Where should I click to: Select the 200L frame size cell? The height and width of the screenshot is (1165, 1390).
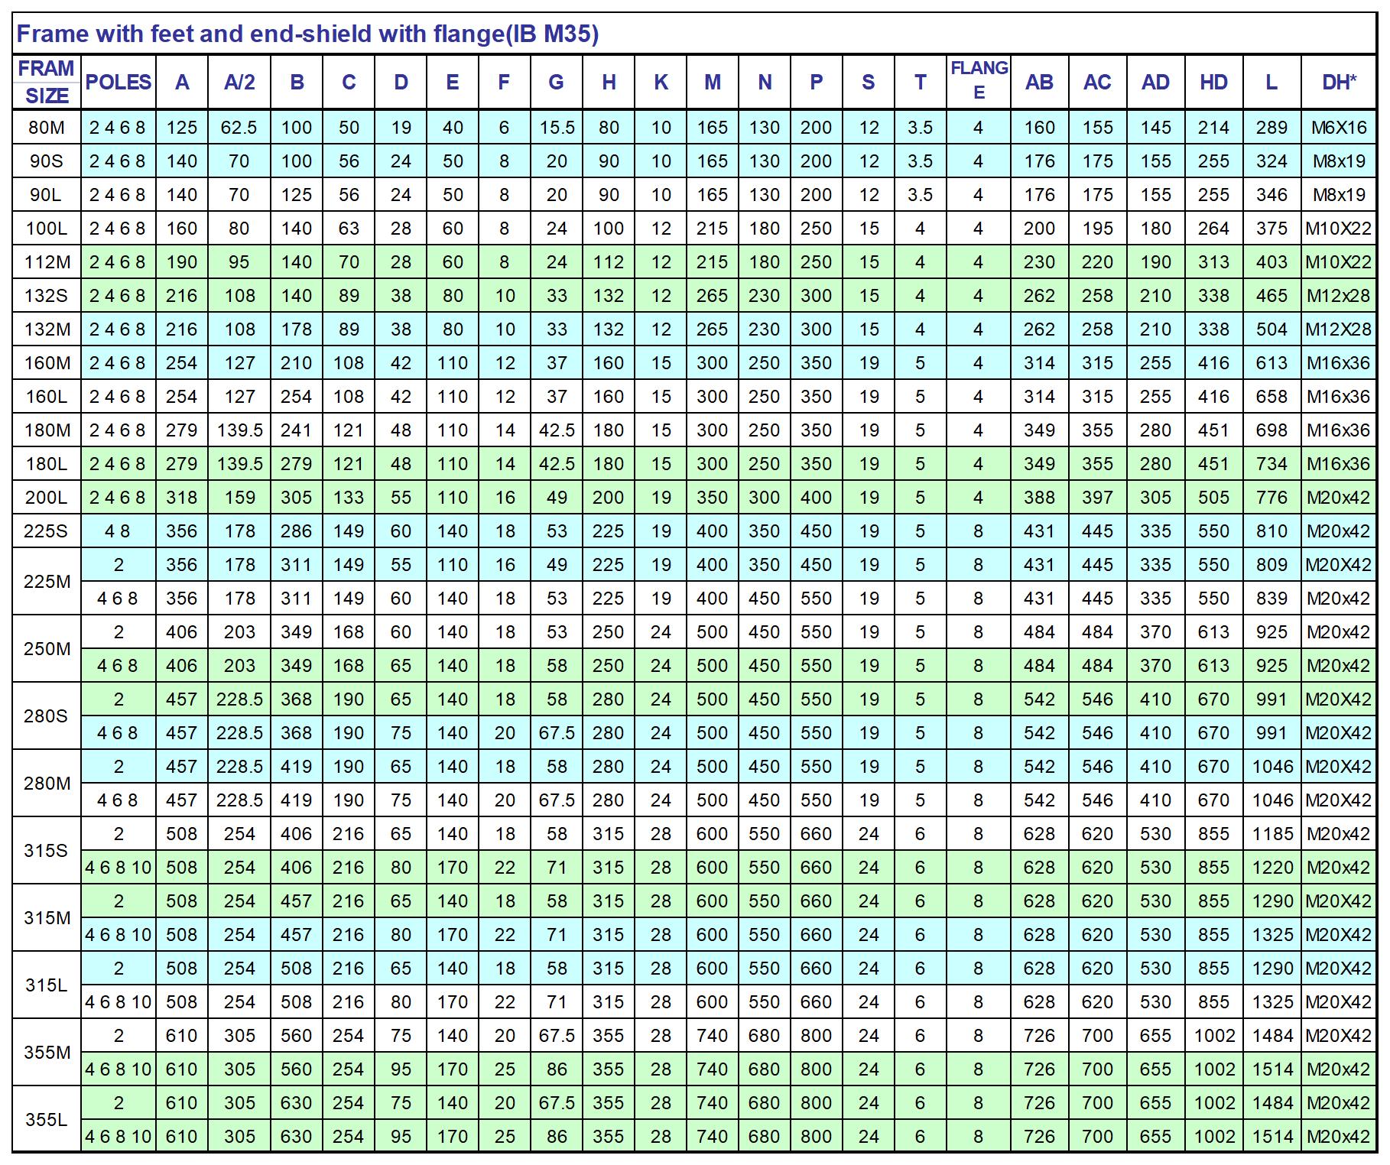tap(47, 498)
